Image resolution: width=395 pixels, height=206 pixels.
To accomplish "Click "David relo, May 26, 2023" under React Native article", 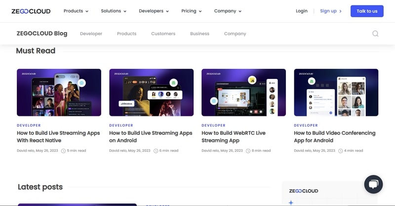I will pyautogui.click(x=38, y=151).
